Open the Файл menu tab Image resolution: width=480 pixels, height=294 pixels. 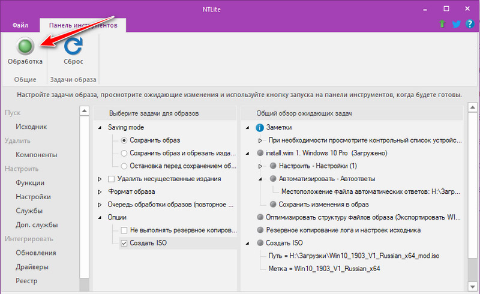click(20, 25)
